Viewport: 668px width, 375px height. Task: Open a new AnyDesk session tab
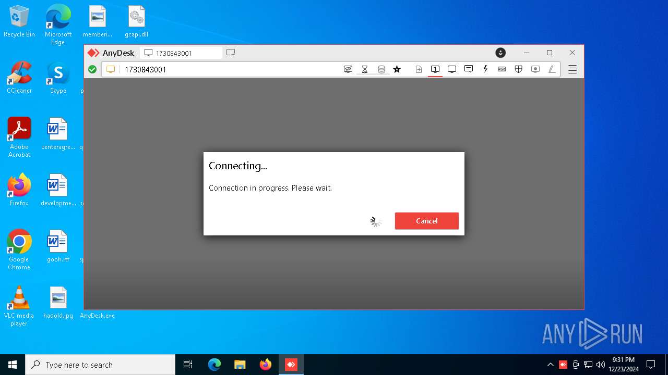tap(231, 53)
